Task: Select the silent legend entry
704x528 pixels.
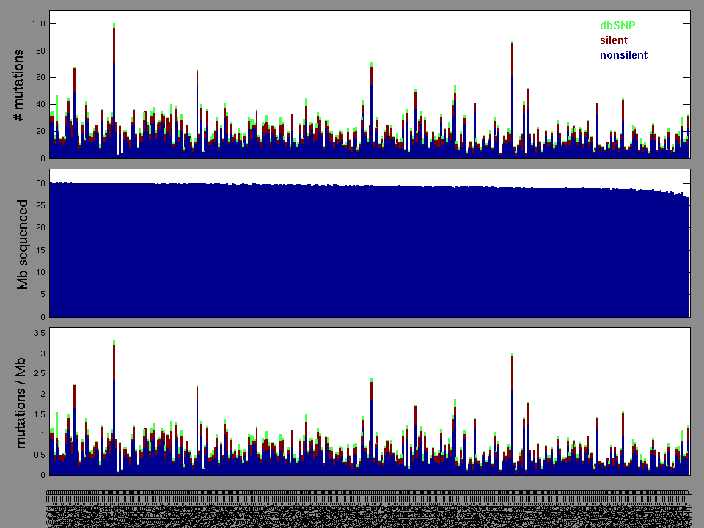Action: pyautogui.click(x=614, y=40)
